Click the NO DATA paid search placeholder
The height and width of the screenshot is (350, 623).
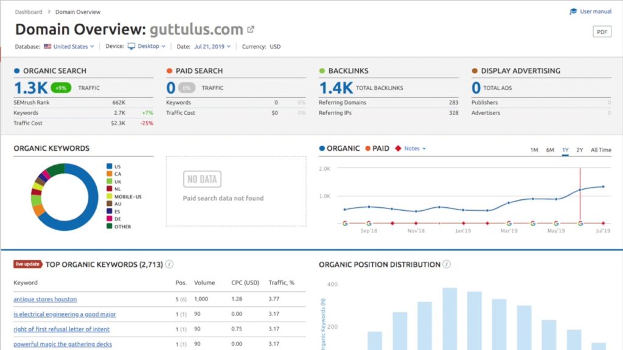click(202, 179)
